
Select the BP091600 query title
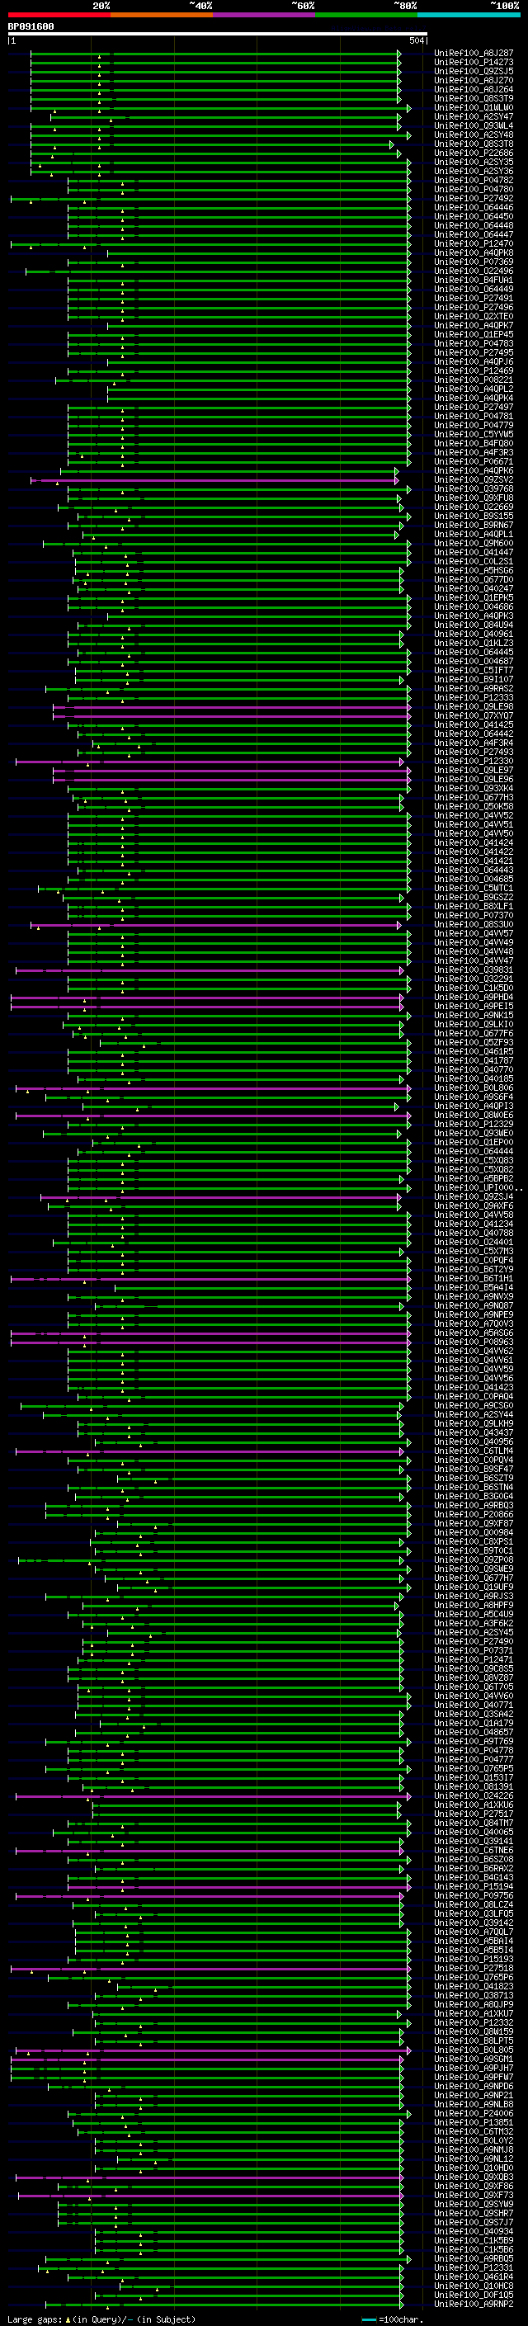pos(31,26)
